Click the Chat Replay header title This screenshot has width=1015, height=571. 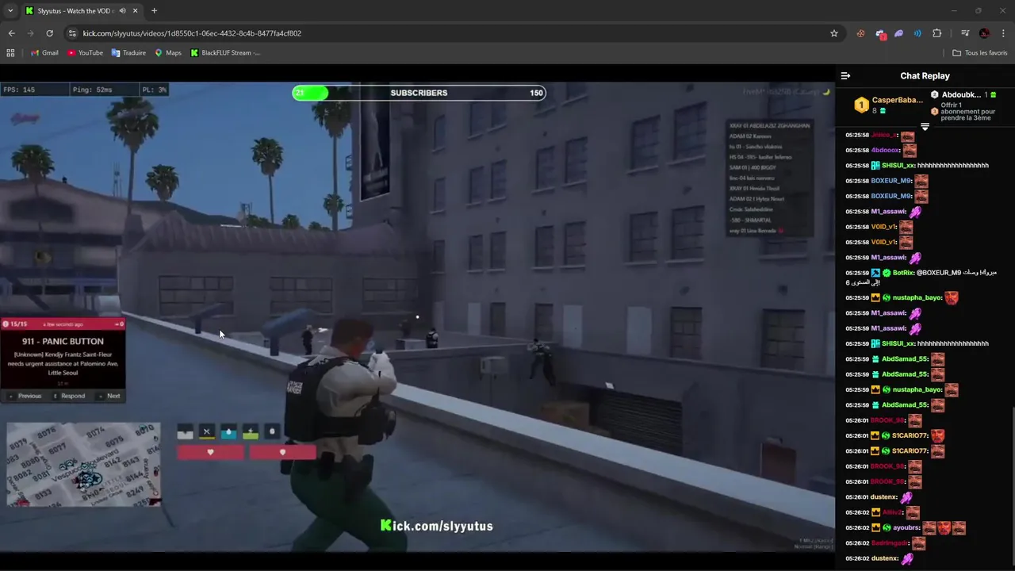click(x=925, y=76)
